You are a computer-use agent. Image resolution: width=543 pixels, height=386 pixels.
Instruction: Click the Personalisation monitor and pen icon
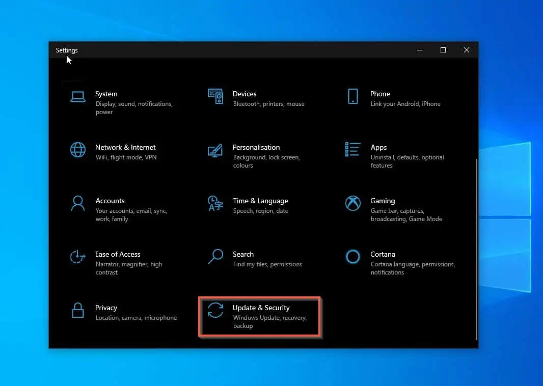click(215, 151)
